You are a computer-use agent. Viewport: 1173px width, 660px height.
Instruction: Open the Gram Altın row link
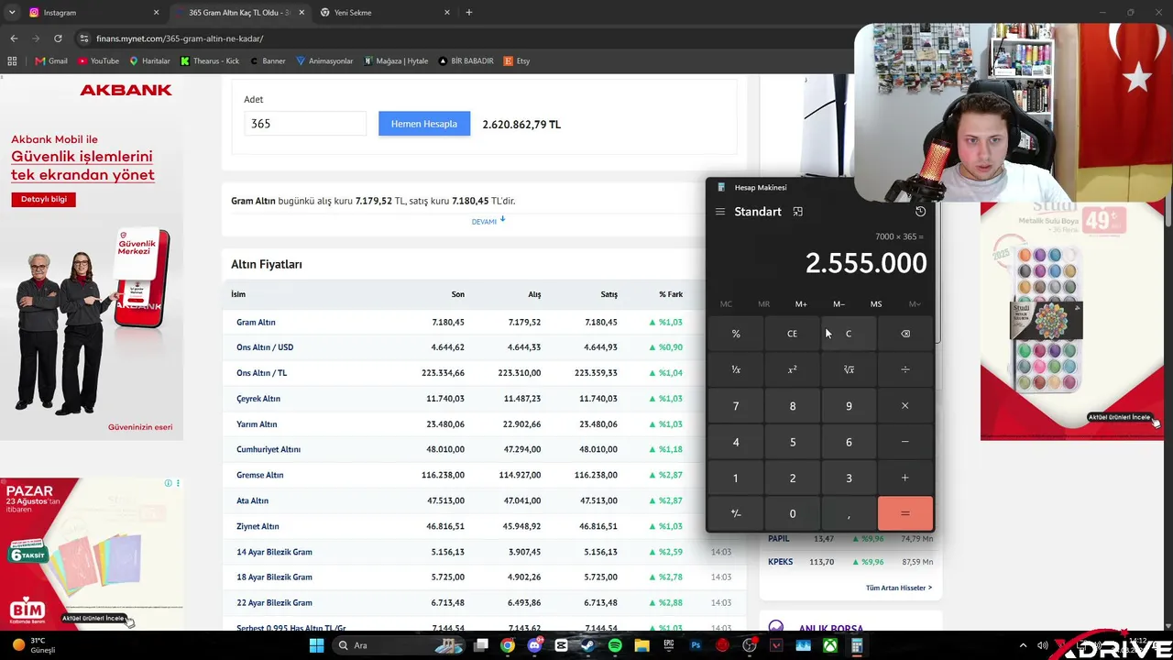[256, 323]
